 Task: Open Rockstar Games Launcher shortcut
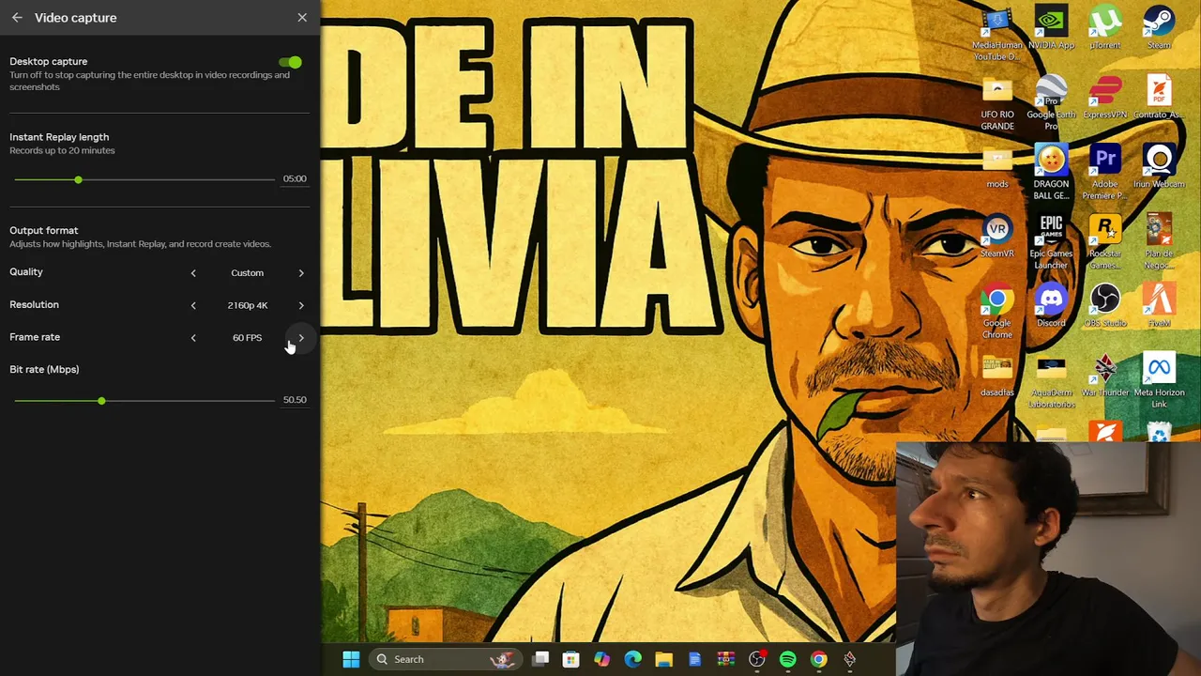pos(1105,242)
